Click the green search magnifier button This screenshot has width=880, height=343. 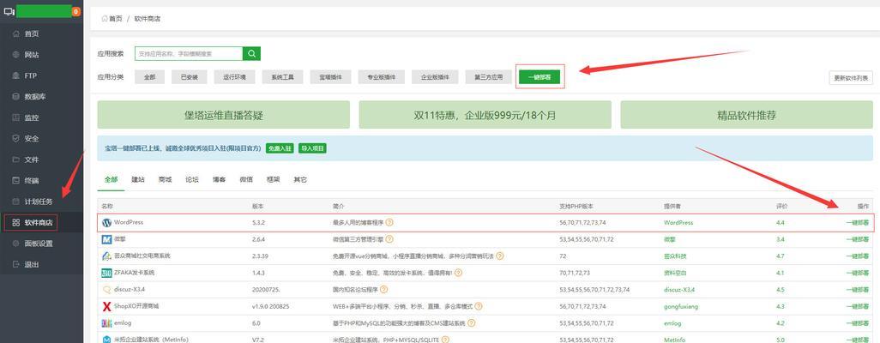251,53
